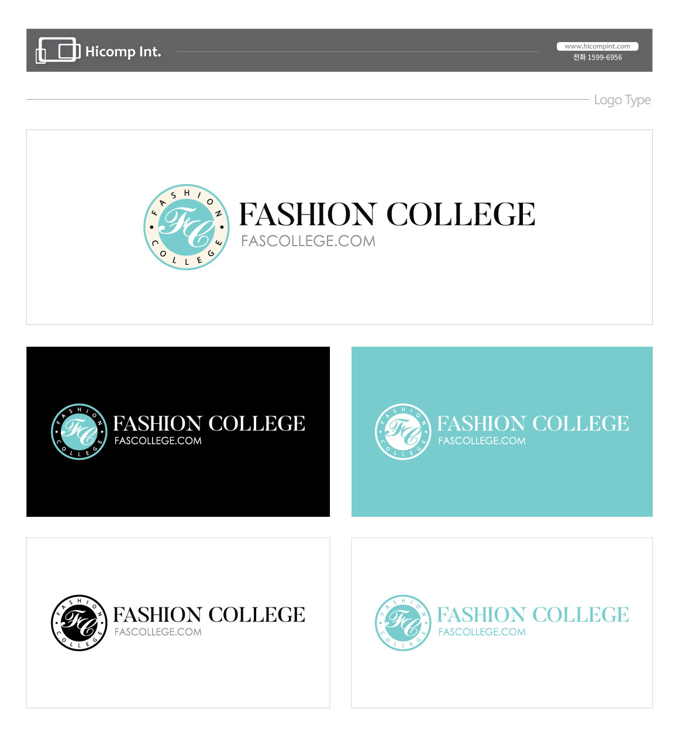This screenshot has width=682, height=739.
Task: Select the FC emblem on black background
Action: (x=79, y=431)
